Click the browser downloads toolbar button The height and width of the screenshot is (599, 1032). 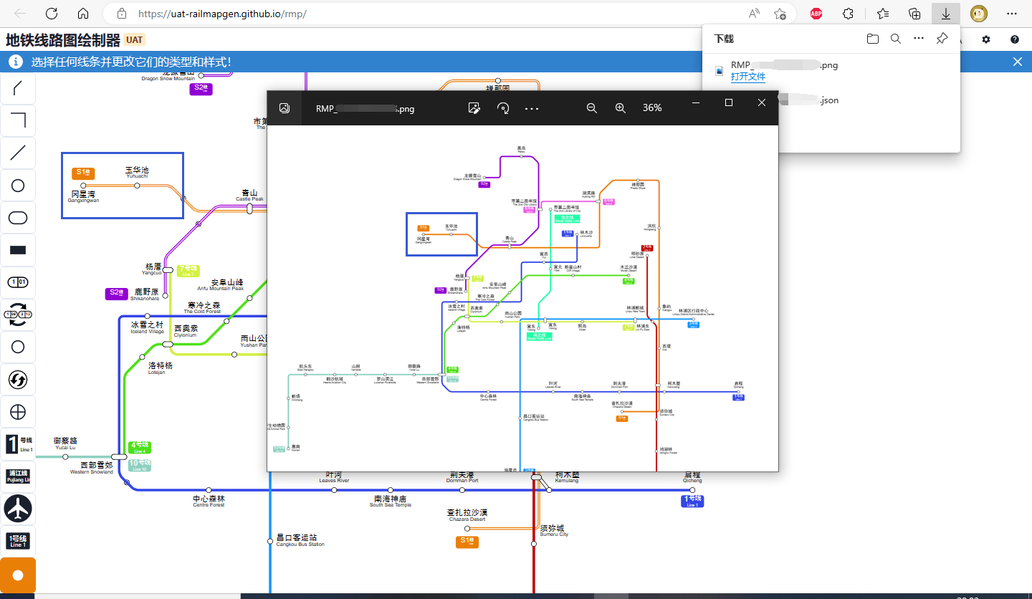pos(946,14)
